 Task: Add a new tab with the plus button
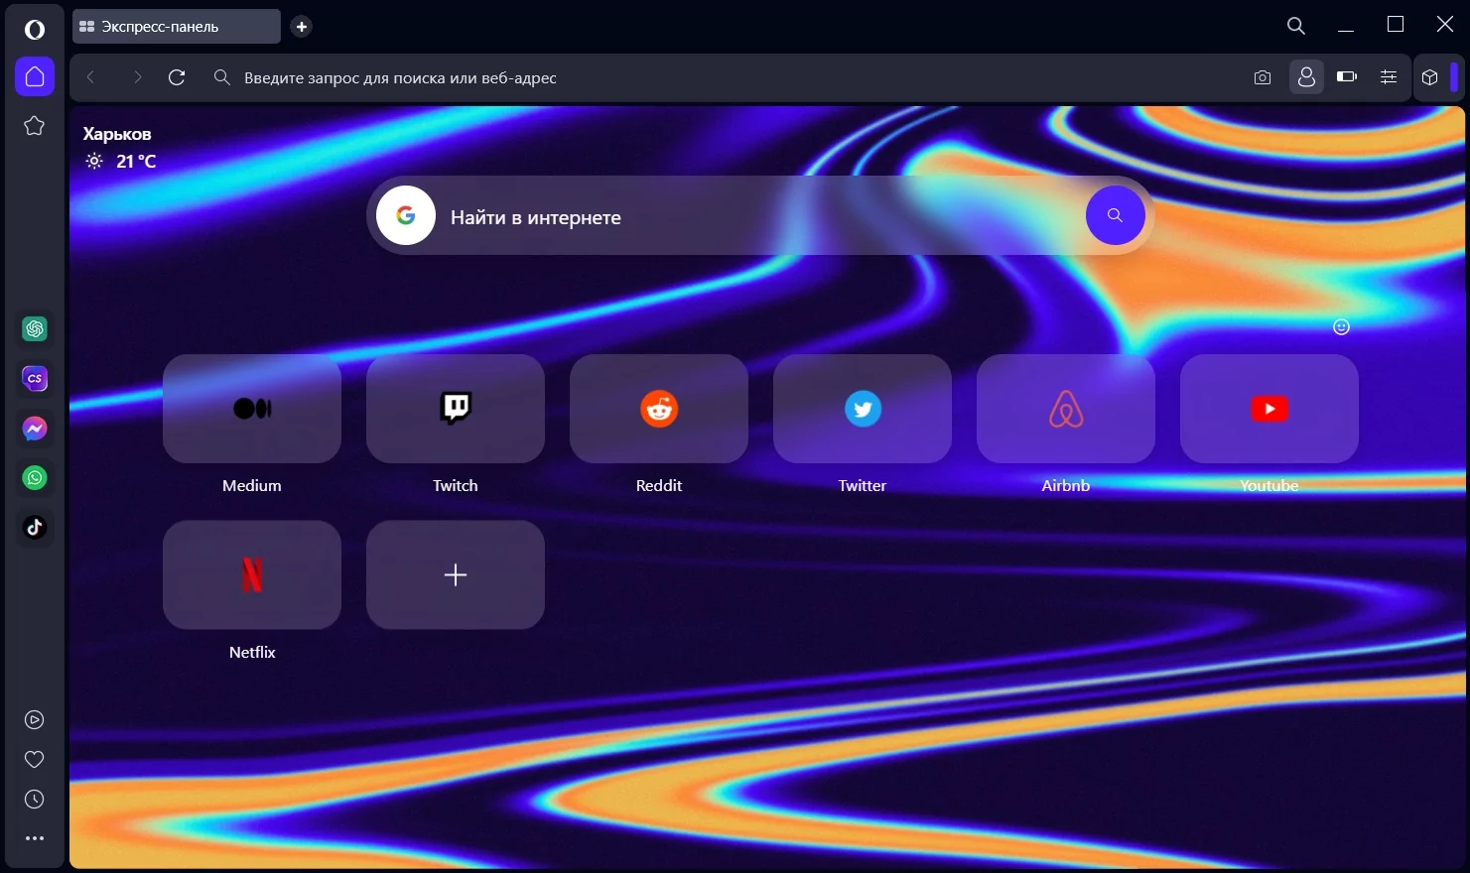pyautogui.click(x=302, y=27)
